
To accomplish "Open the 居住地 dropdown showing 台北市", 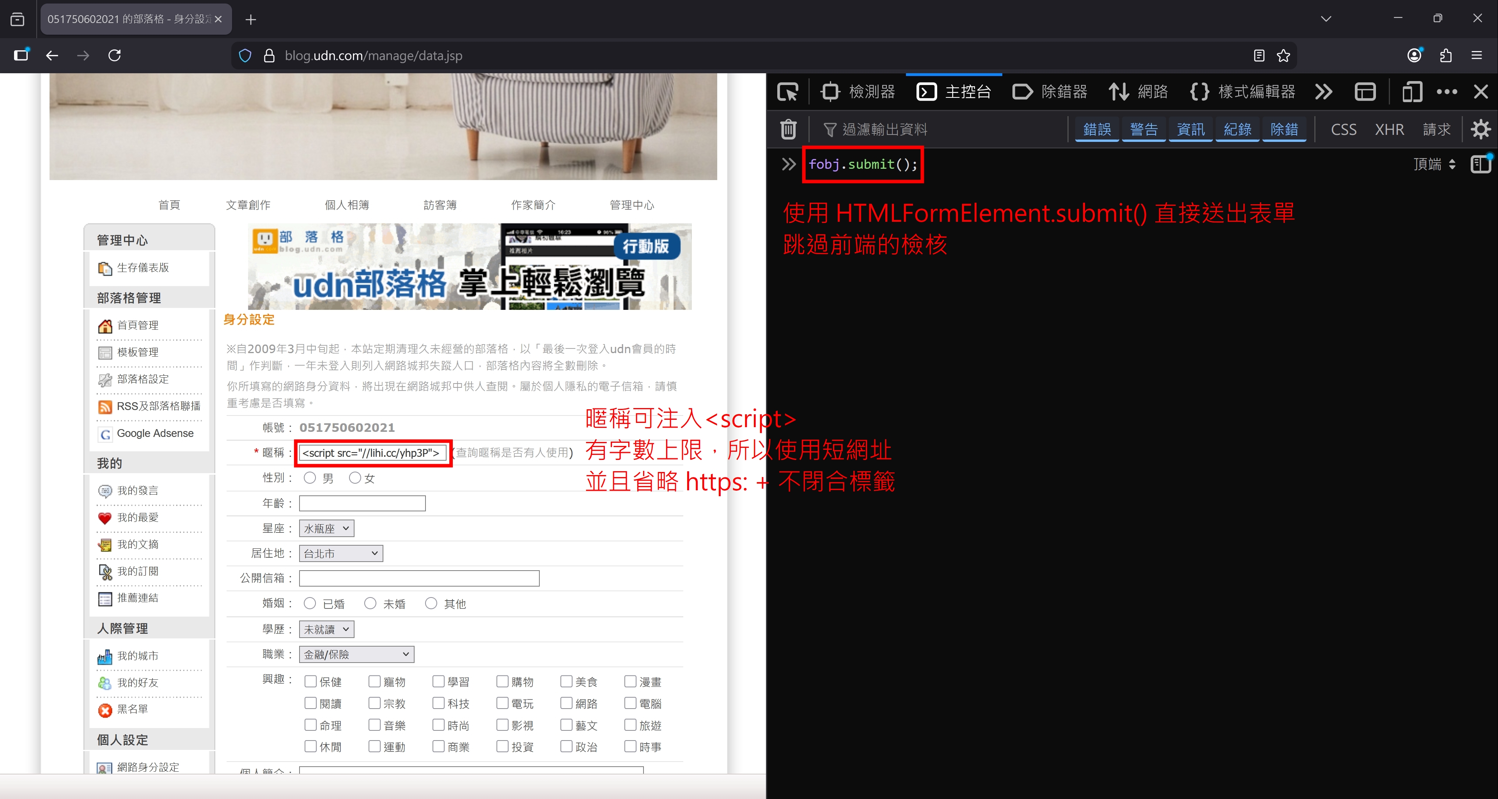I will click(341, 553).
